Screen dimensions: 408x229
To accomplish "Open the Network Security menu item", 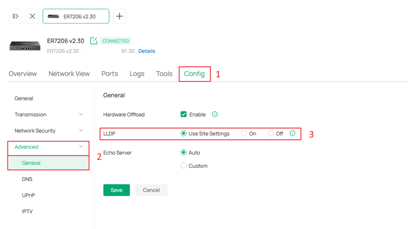I will coord(35,130).
